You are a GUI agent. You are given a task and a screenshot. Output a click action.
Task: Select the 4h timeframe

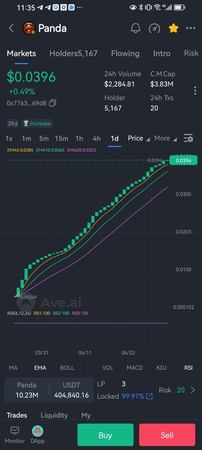[x=97, y=138]
